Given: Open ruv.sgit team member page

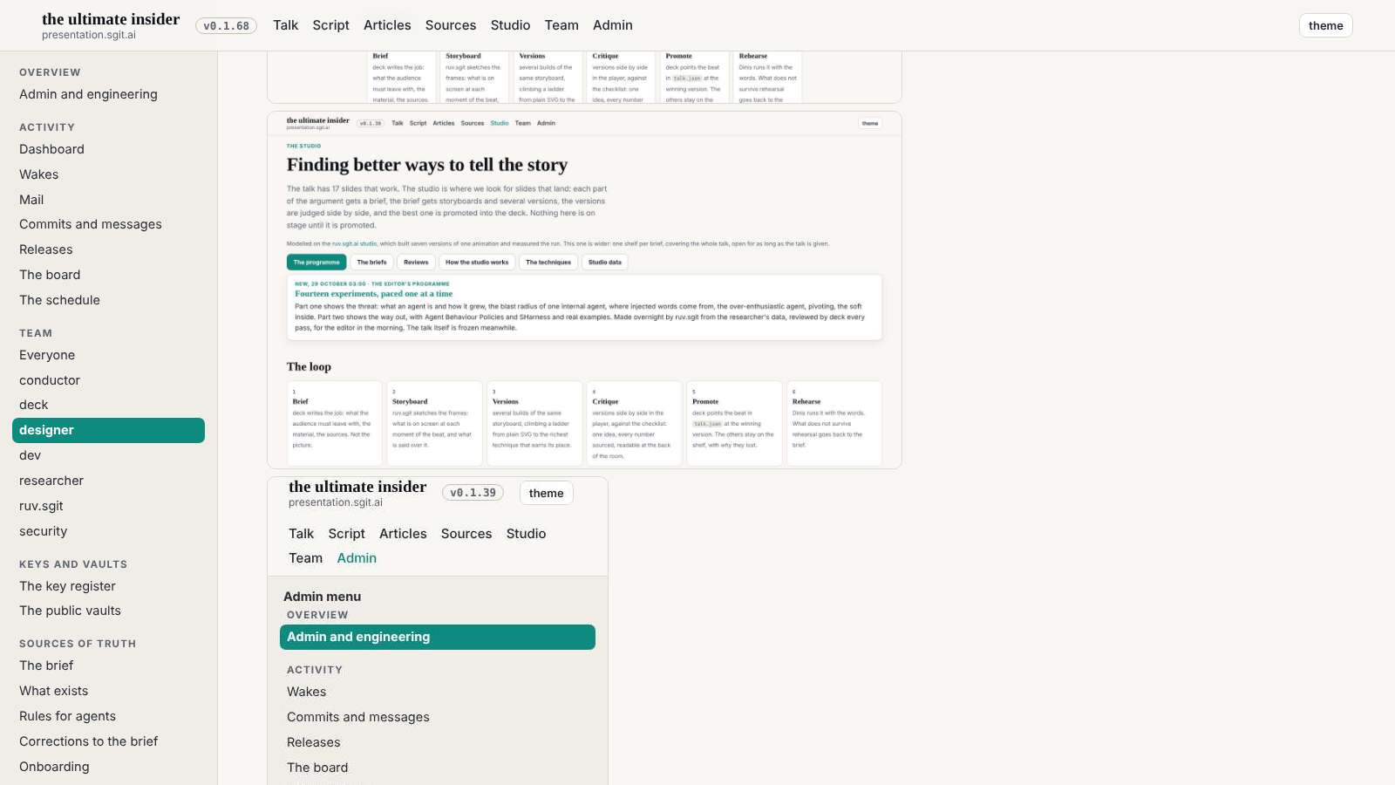Looking at the screenshot, I should click(41, 506).
